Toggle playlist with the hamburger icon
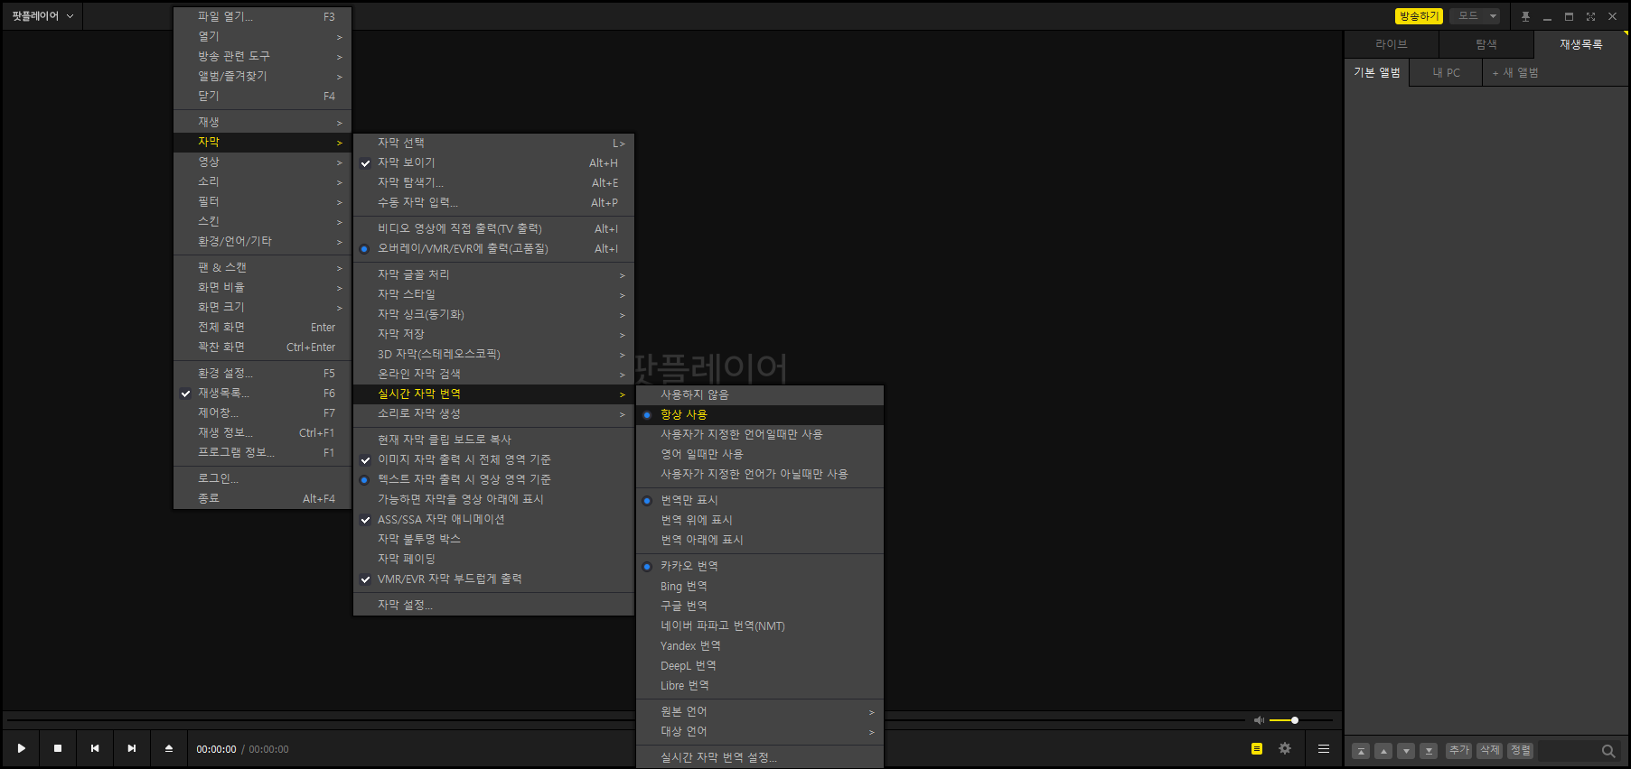 tap(1324, 748)
